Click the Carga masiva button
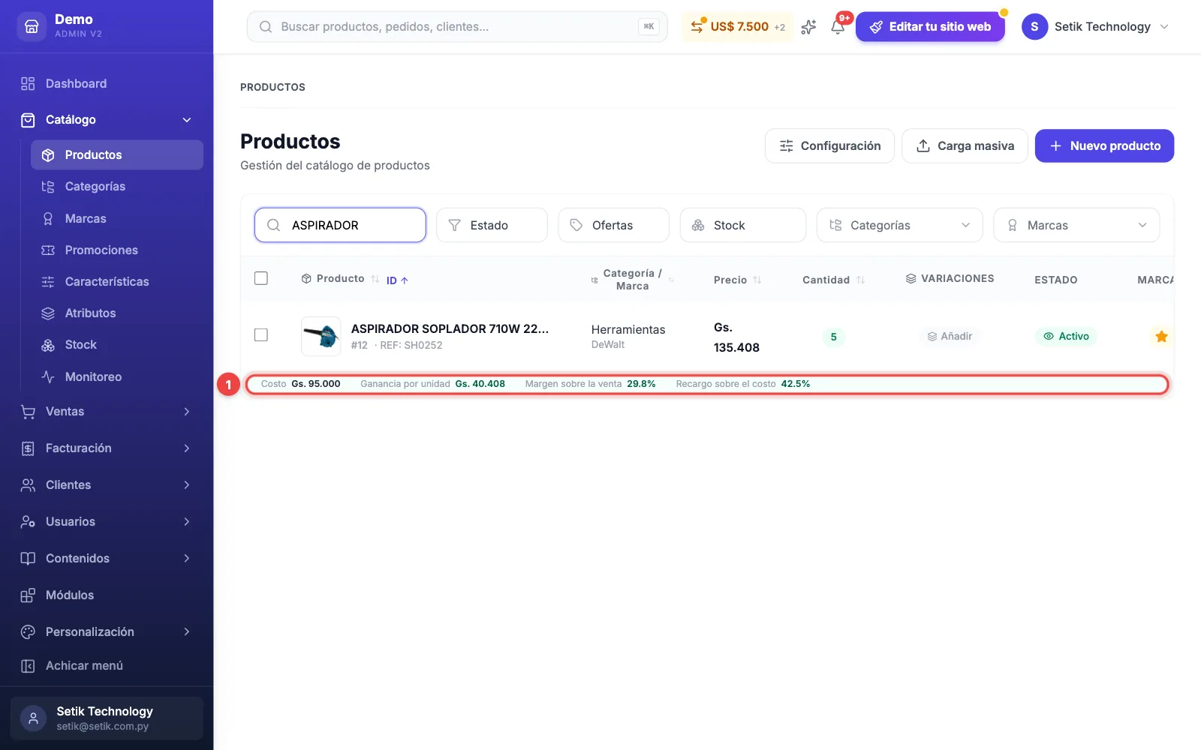This screenshot has height=750, width=1201. 965,145
